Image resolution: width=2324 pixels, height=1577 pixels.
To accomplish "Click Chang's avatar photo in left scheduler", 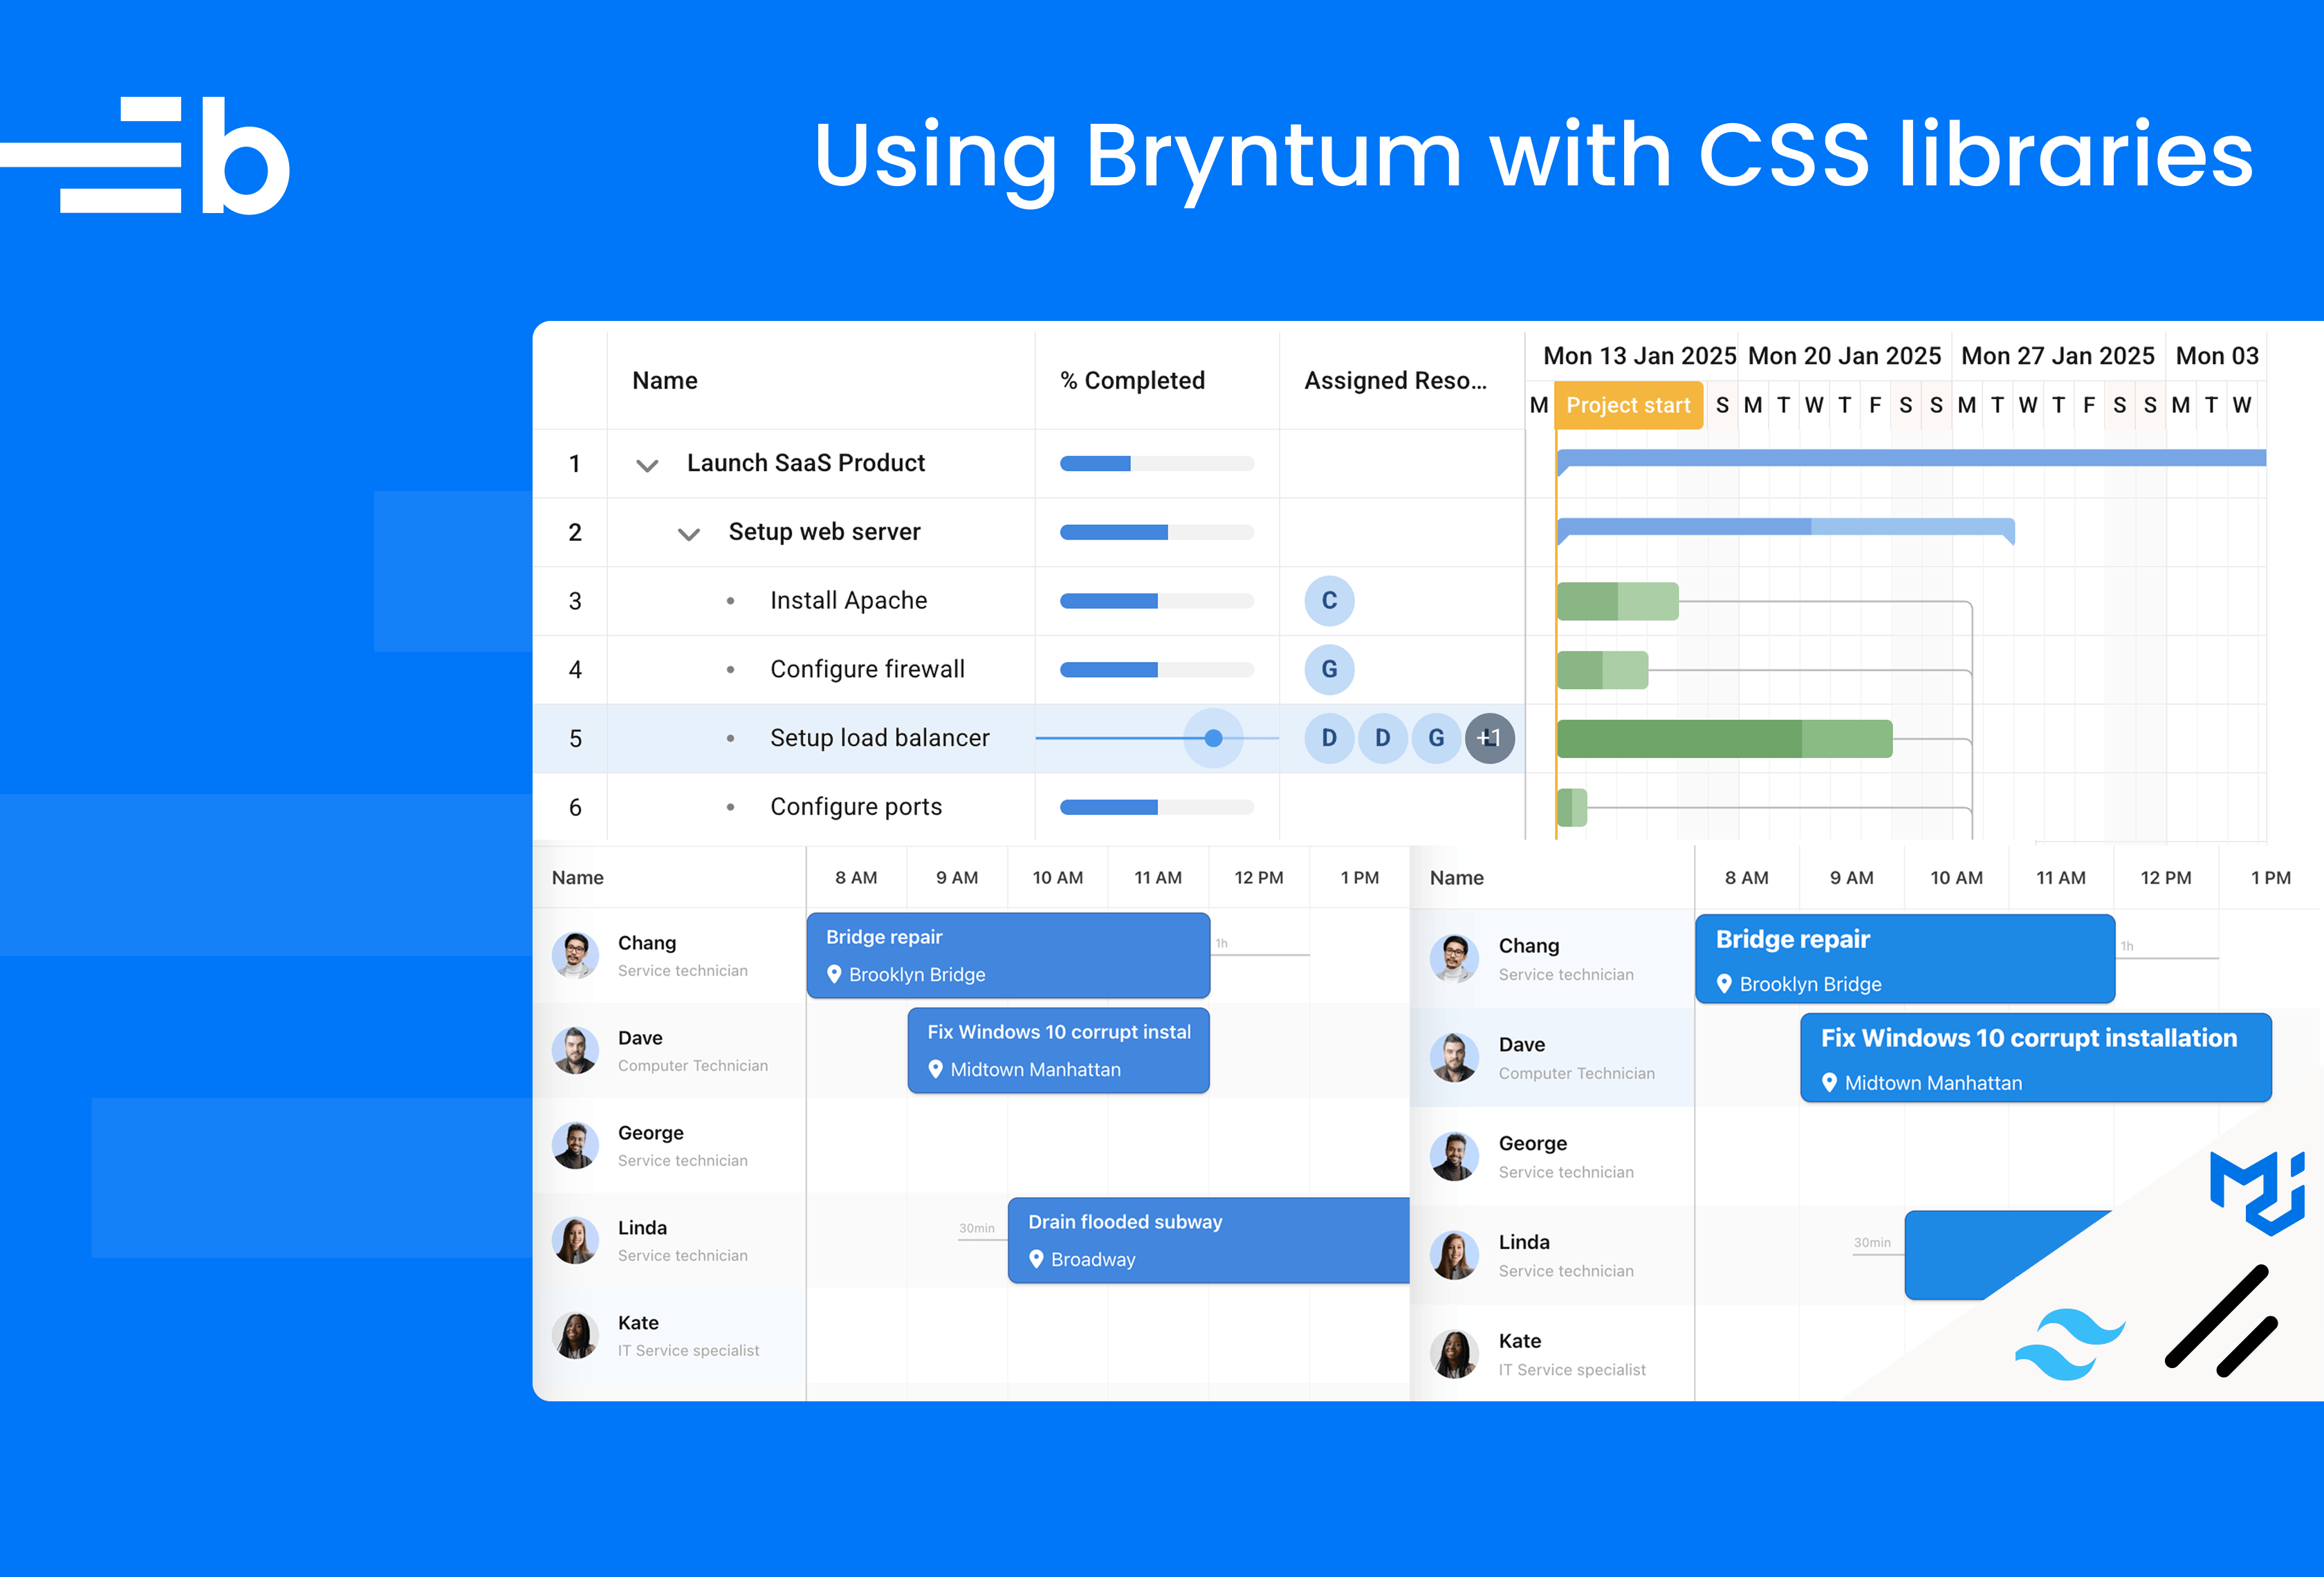I will 575,955.
